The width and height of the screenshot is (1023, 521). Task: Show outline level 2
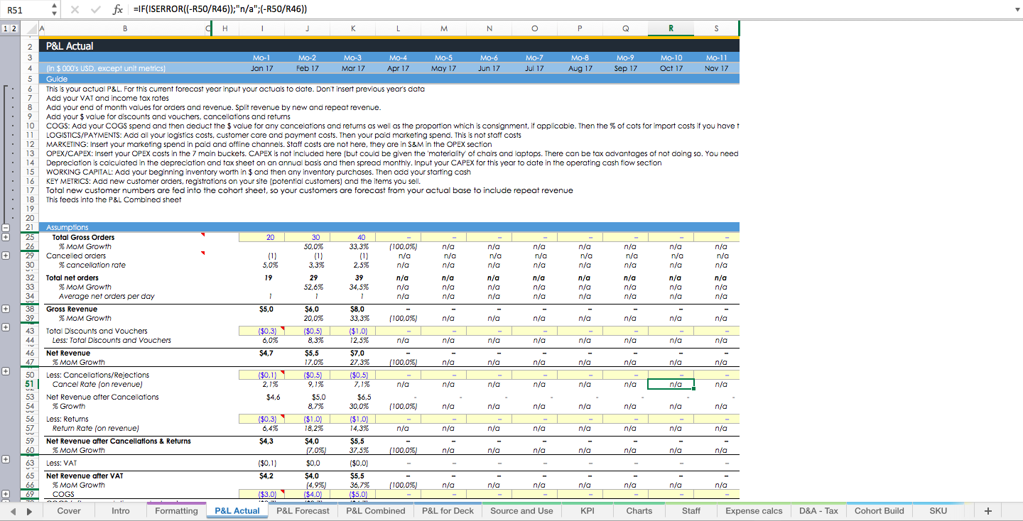pos(14,28)
